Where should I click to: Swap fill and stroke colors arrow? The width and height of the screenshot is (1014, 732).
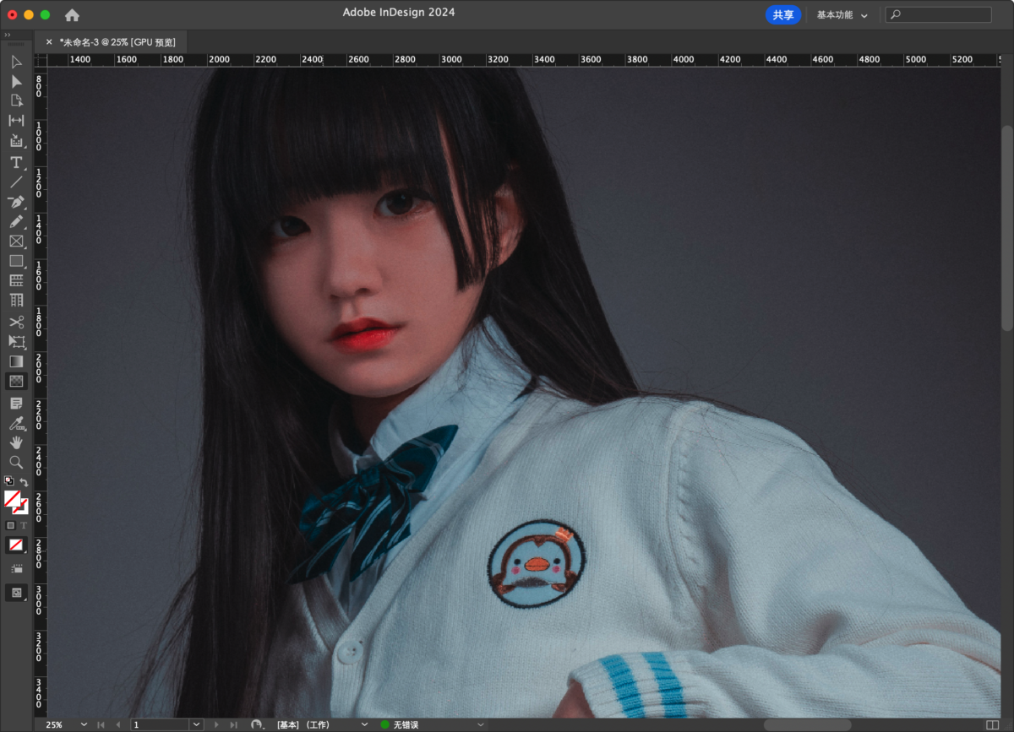point(25,482)
